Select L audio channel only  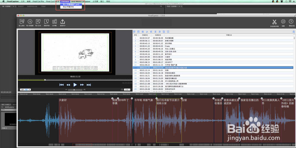pos(27,90)
